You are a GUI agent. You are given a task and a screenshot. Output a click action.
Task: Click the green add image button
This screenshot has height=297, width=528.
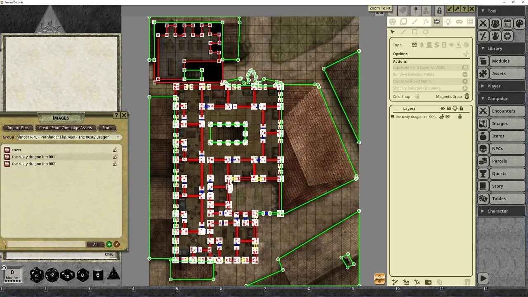pos(109,244)
